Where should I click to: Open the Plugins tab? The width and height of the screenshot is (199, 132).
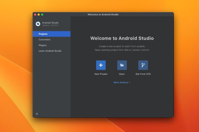coord(52,45)
